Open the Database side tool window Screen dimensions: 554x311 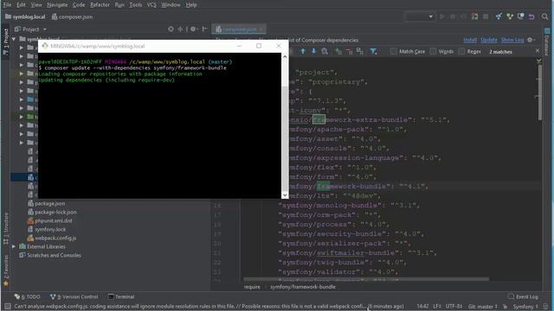(546, 42)
